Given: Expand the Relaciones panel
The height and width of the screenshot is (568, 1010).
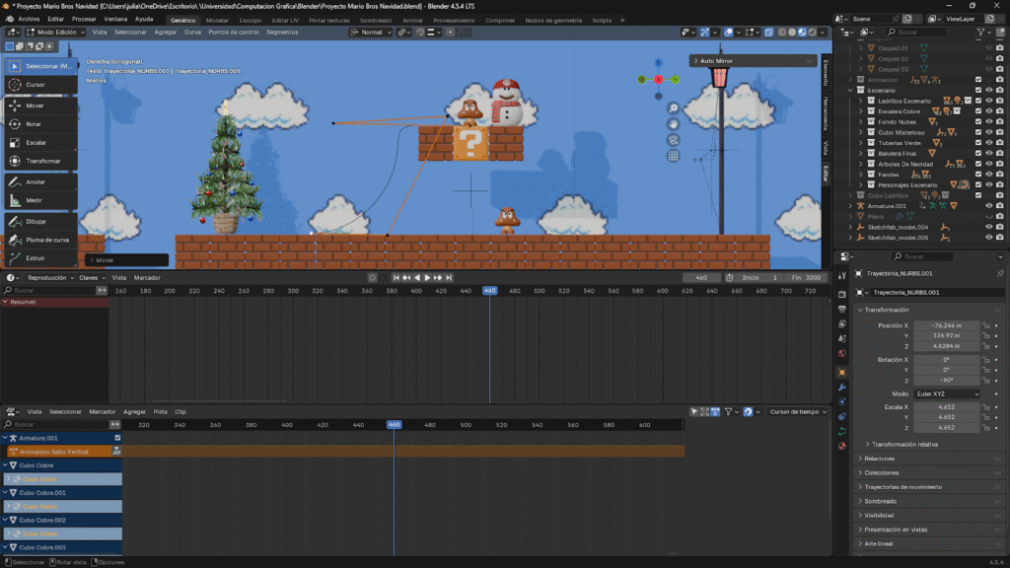Looking at the screenshot, I should pos(879,459).
